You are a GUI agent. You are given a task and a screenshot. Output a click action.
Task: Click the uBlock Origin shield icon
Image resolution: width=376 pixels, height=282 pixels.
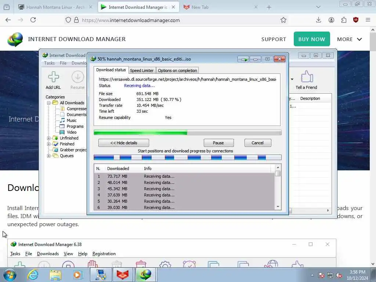pyautogui.click(x=355, y=20)
